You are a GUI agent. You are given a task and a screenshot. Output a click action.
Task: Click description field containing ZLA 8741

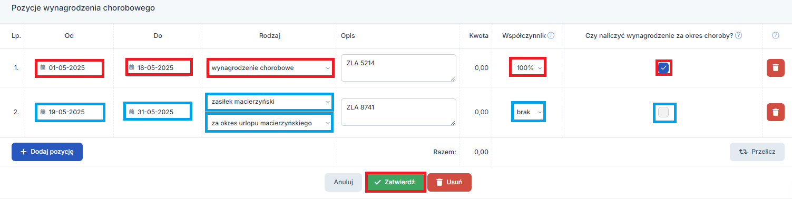(398, 112)
